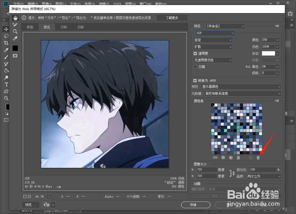Open 品质 两次立方 dropdown
The height and width of the screenshot is (214, 296).
(264, 176)
